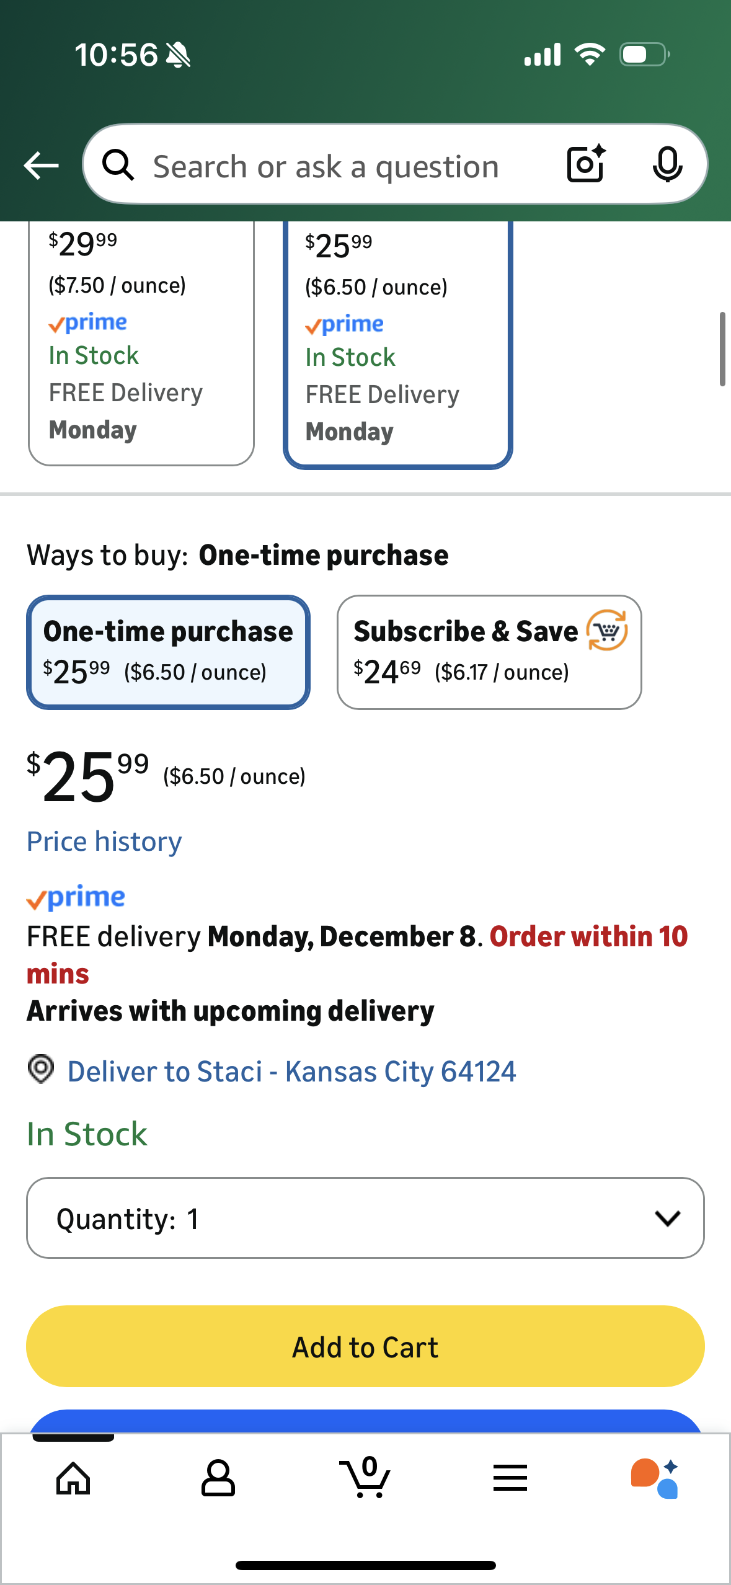
Task: Click the Quantity dropdown chevron arrow
Action: [668, 1218]
